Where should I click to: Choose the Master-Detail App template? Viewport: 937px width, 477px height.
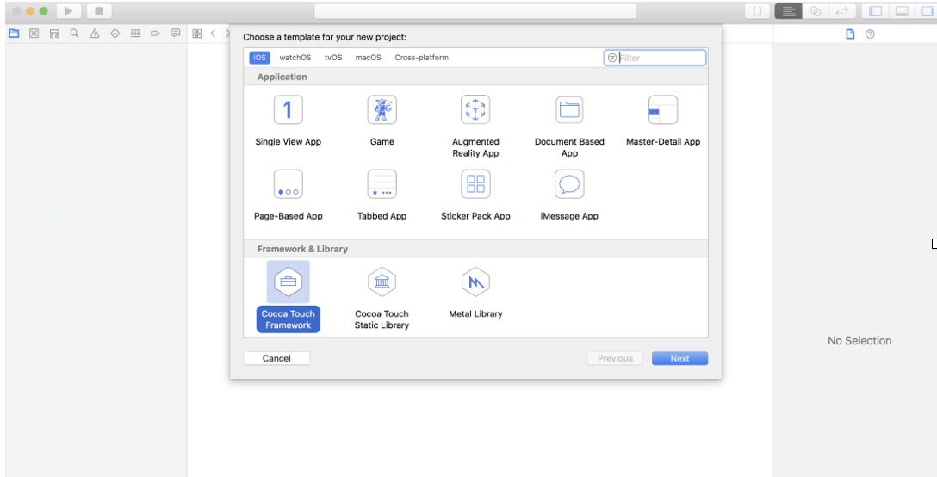pos(663,120)
